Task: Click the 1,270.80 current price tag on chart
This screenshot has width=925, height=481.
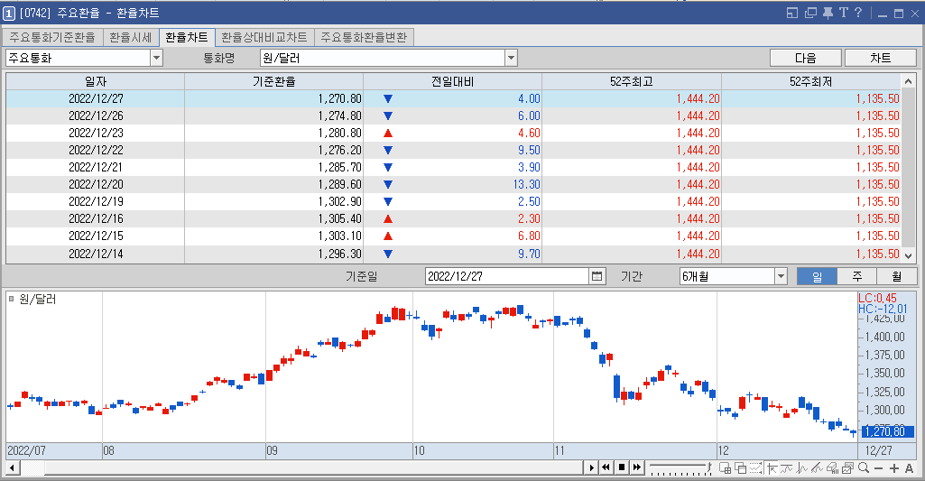Action: pyautogui.click(x=888, y=431)
